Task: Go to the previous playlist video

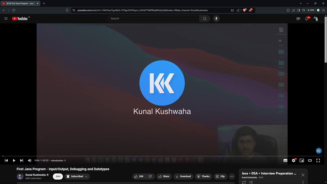Action: tap(6, 161)
